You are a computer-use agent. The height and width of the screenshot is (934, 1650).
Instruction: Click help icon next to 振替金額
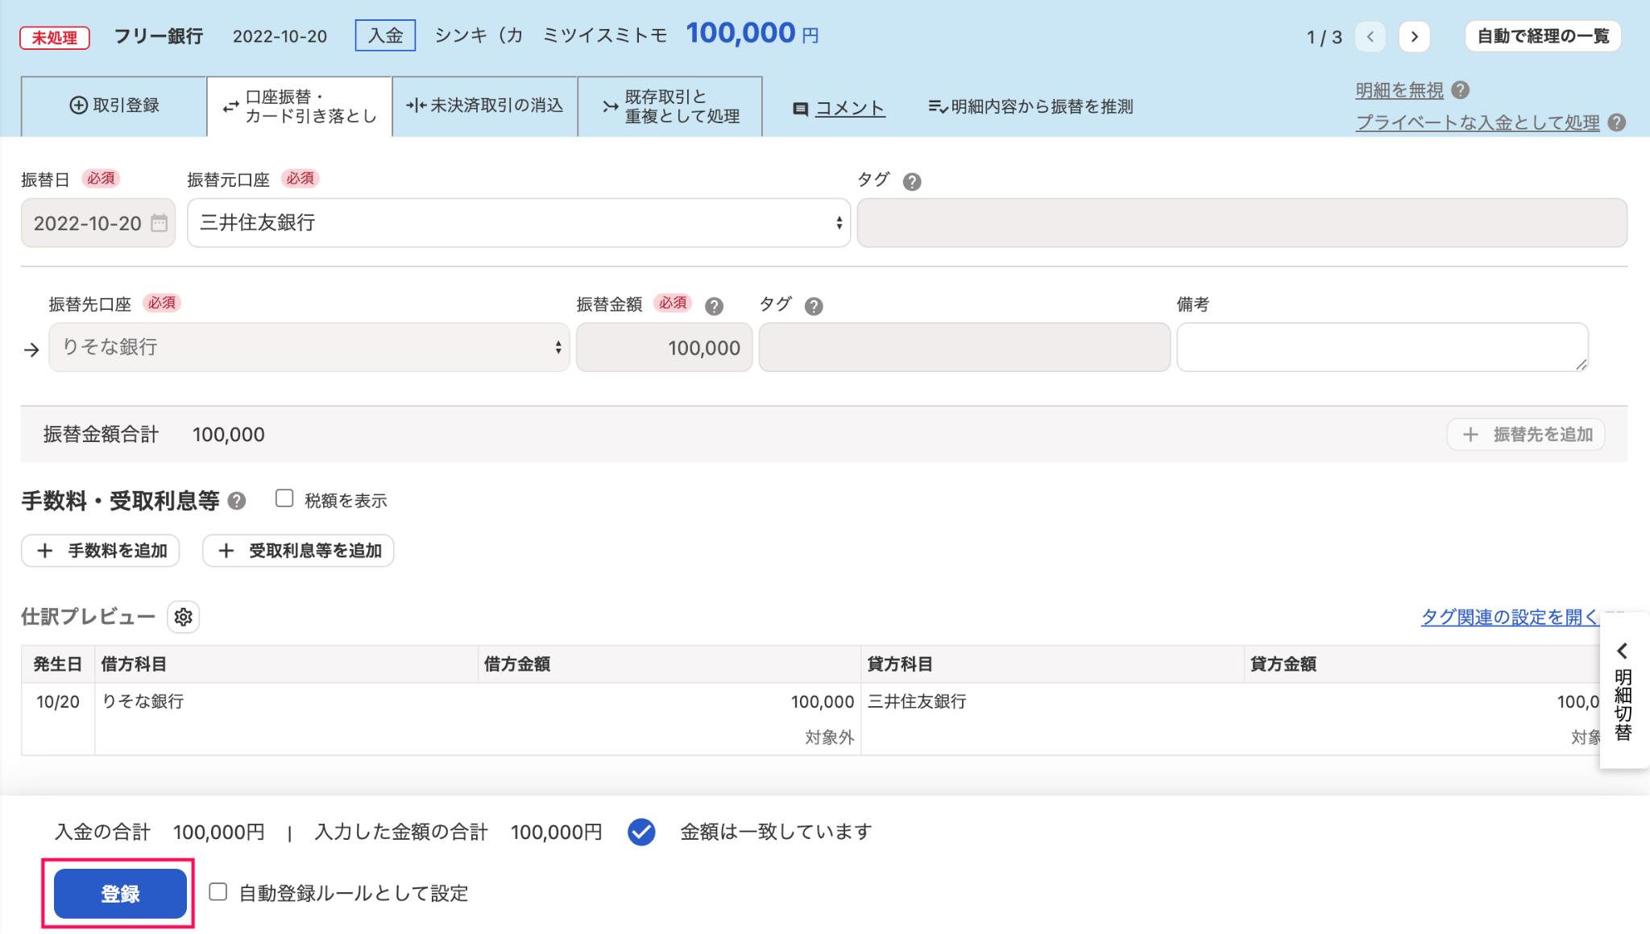[x=714, y=306]
